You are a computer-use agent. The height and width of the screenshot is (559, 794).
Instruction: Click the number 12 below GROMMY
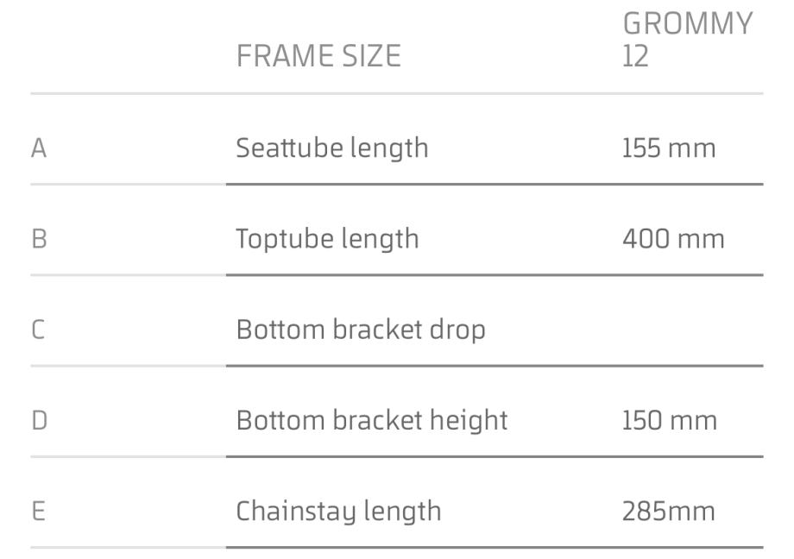coord(635,57)
